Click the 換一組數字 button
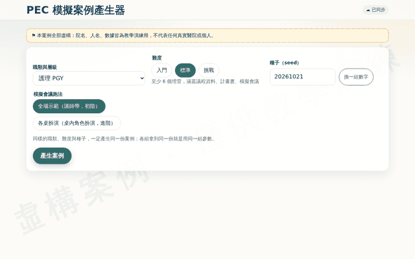The width and height of the screenshot is (415, 259). coord(356,77)
